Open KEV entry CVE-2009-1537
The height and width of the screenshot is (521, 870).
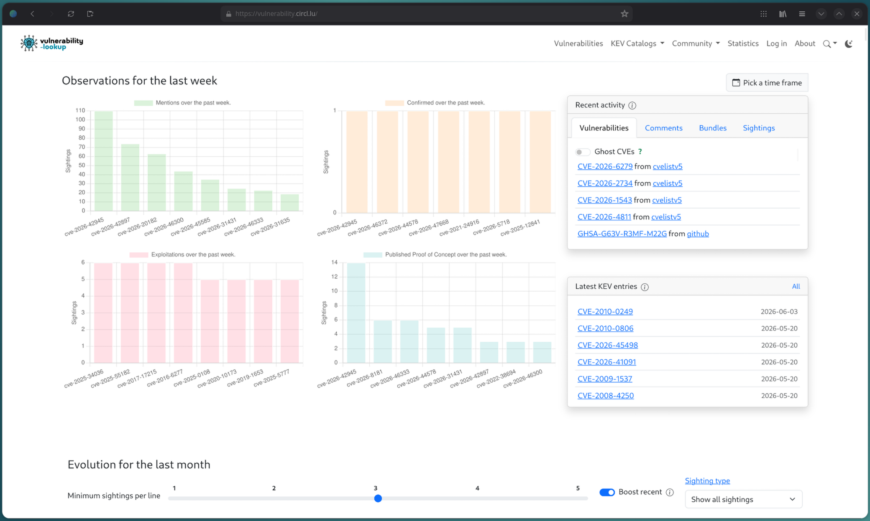605,379
